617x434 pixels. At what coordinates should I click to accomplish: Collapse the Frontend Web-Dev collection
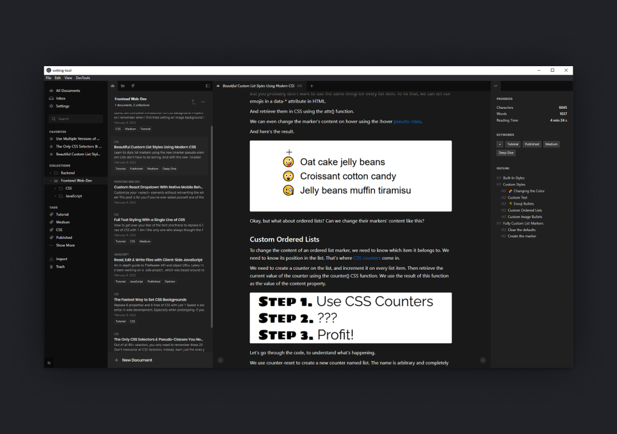coord(50,181)
